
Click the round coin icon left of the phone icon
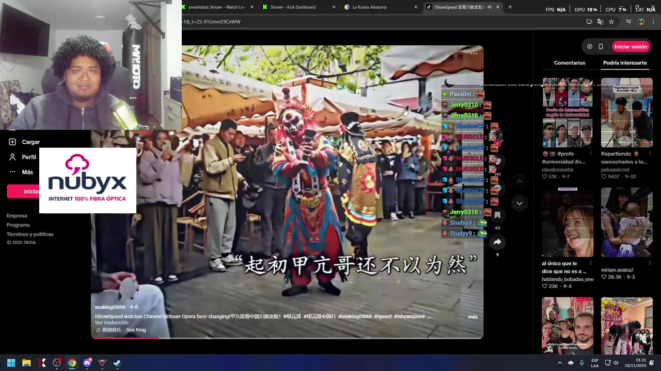pyautogui.click(x=590, y=46)
